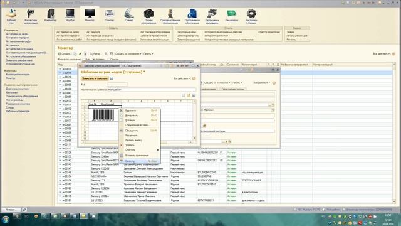Image resolution: width=401 pixels, height=226 pixels.
Task: Click the barcode image in the template
Action: point(103,115)
